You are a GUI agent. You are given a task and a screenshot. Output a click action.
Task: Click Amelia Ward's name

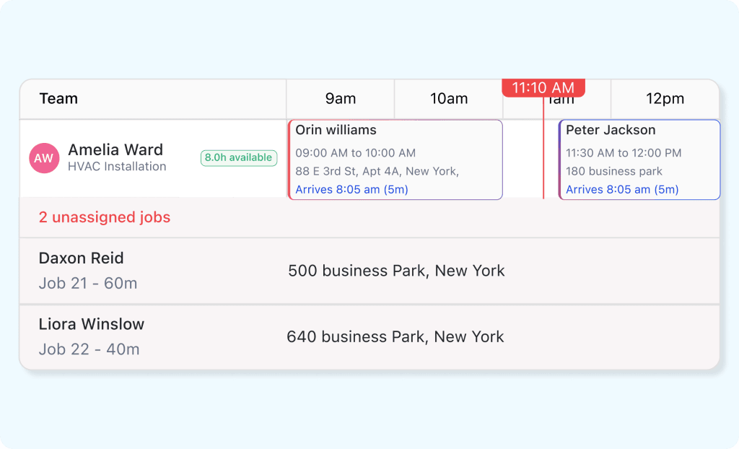[115, 149]
